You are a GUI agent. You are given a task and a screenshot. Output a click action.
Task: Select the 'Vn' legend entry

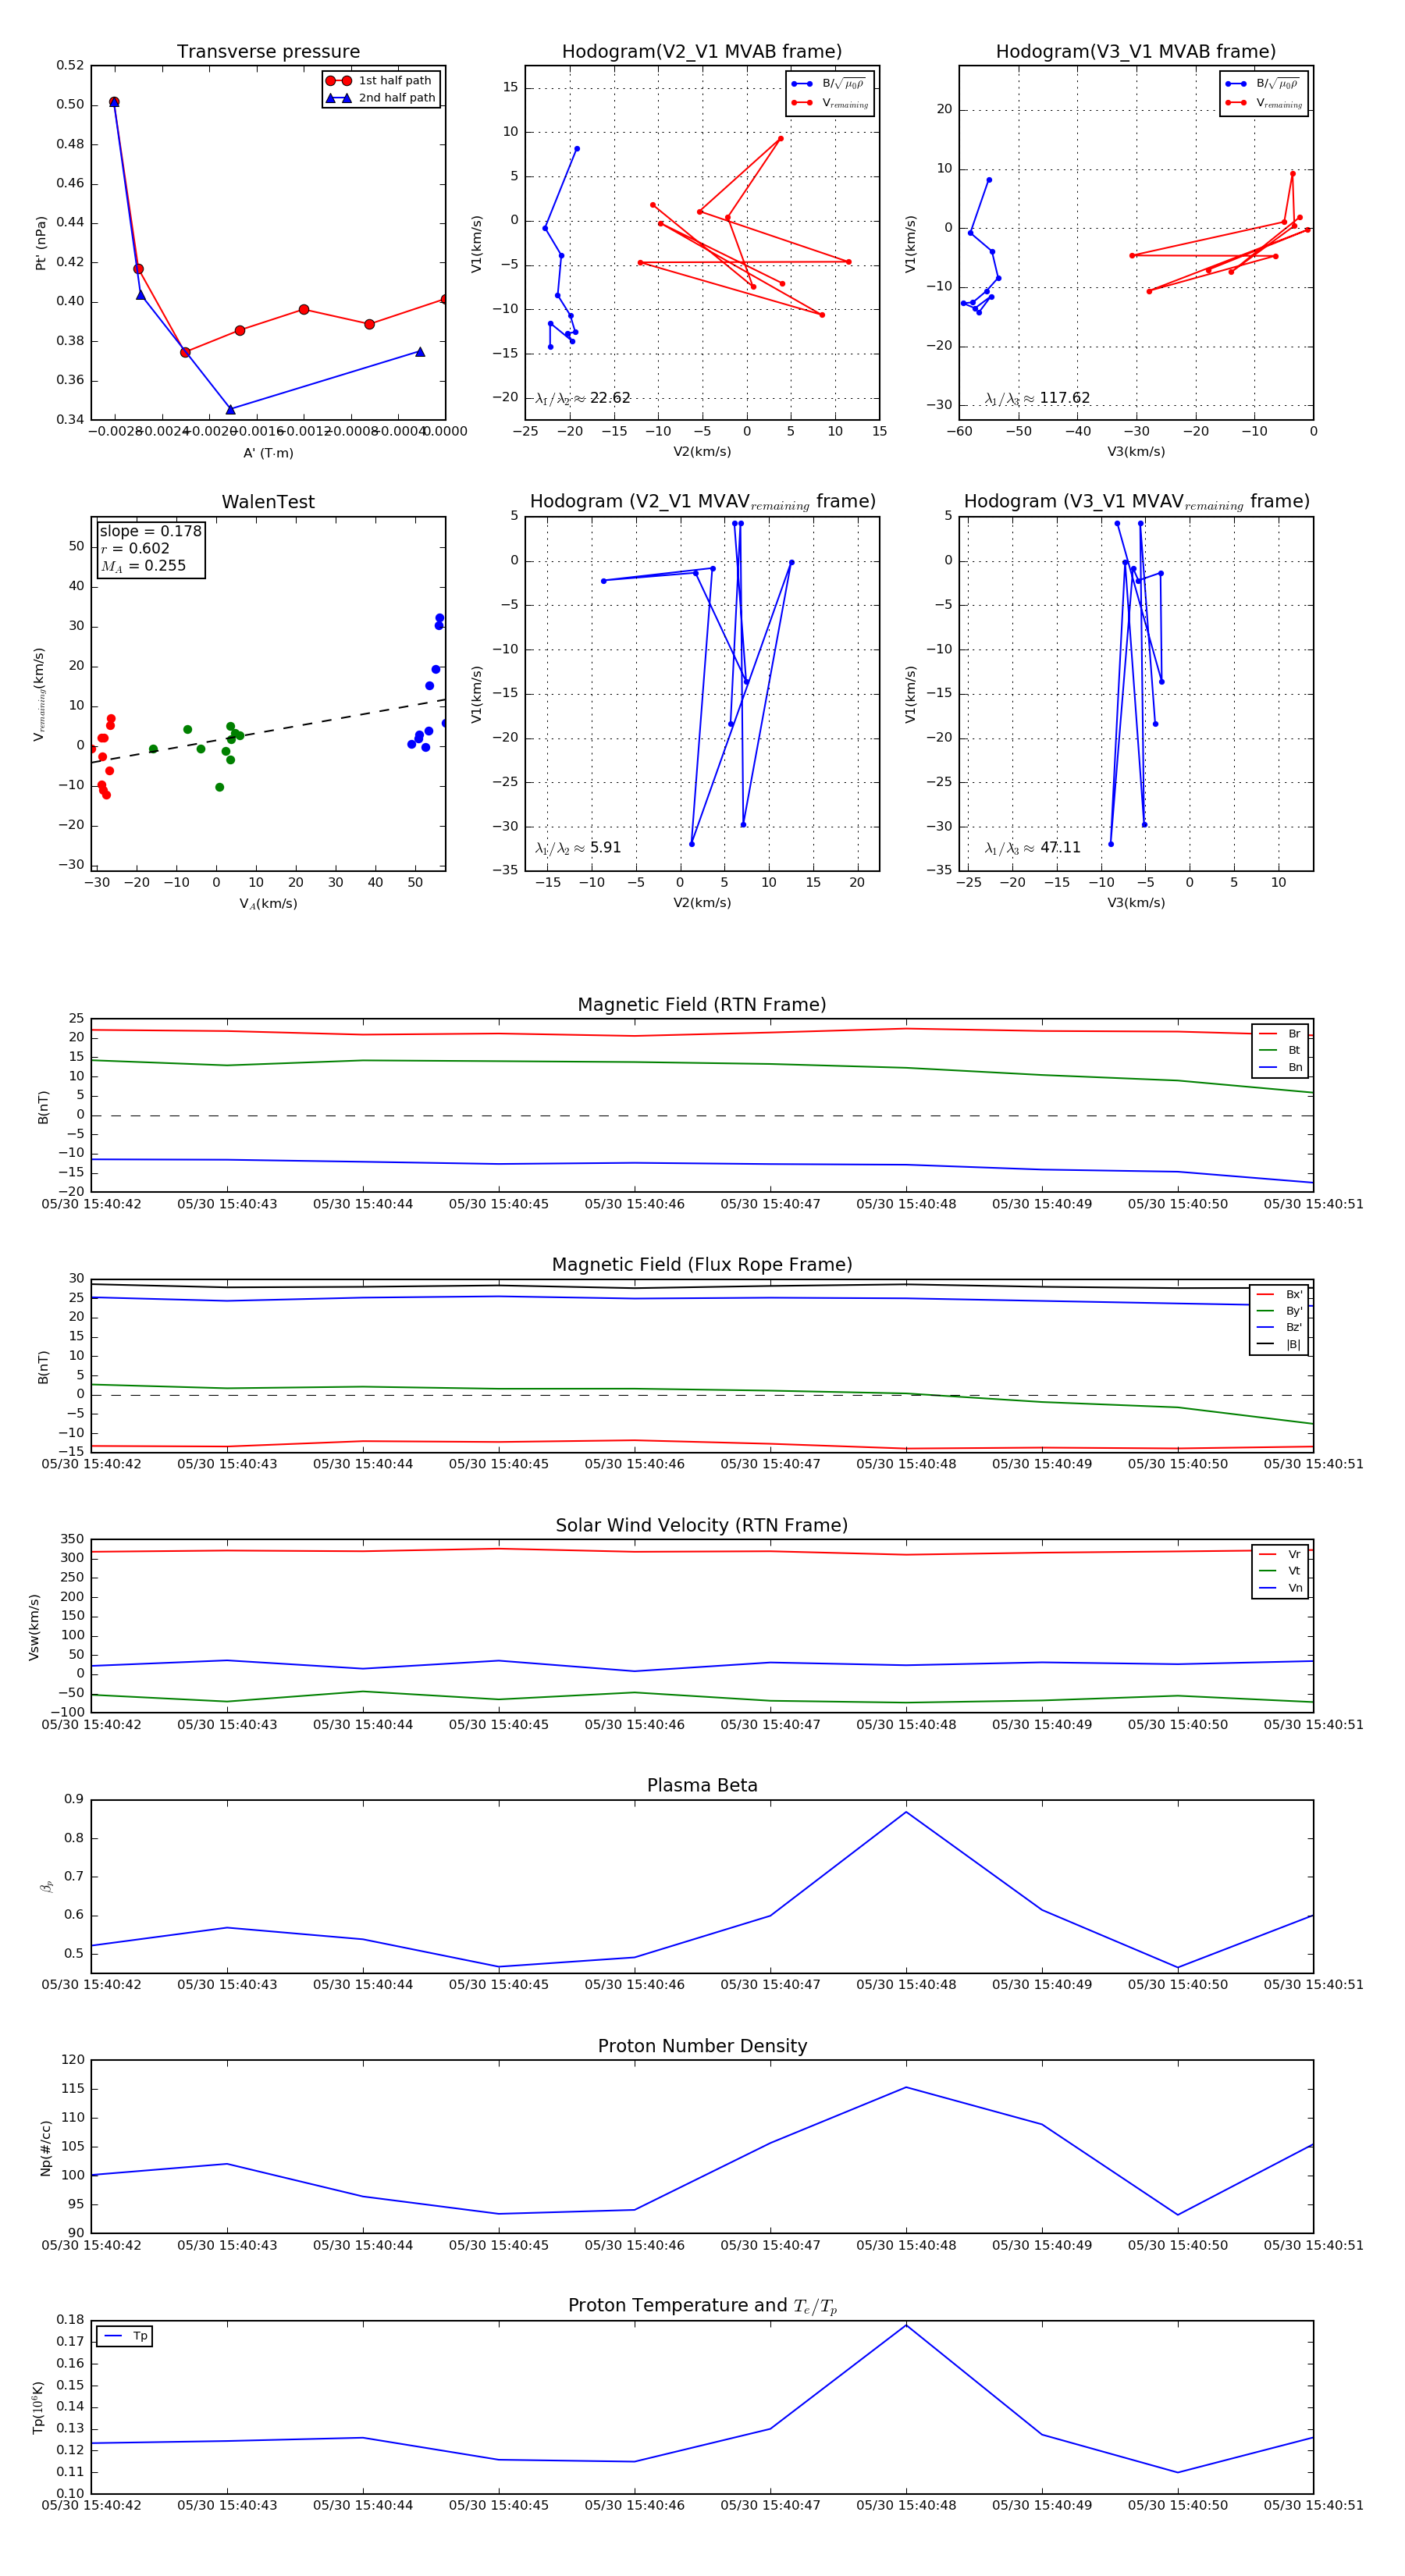pyautogui.click(x=1280, y=1588)
